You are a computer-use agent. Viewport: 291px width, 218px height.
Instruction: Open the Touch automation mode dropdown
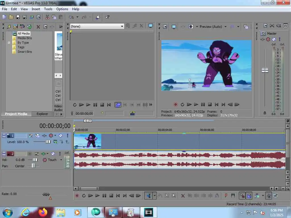(61, 160)
